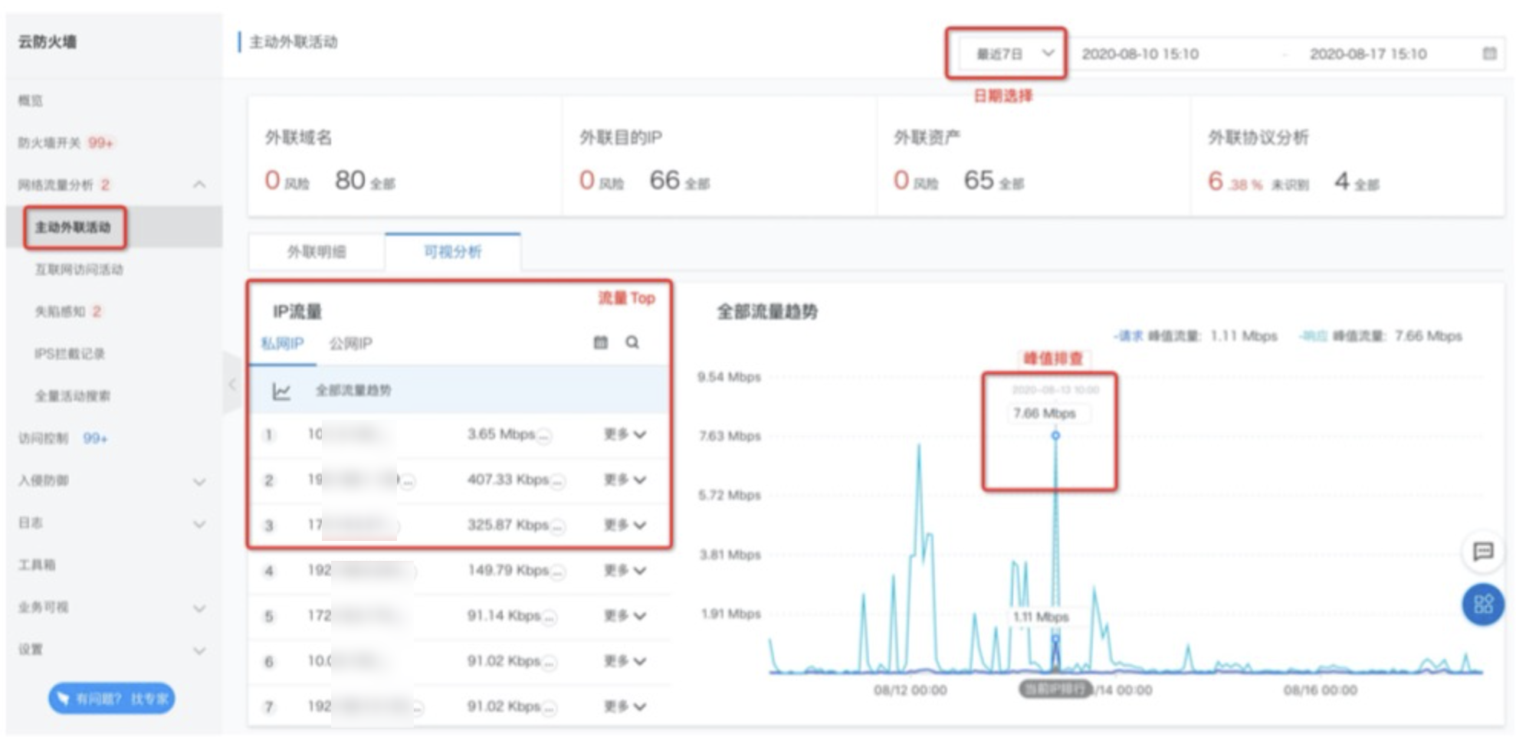1516x737 pixels.
Task: Click the 0 风险 count under 外联目的IP
Action: (602, 181)
